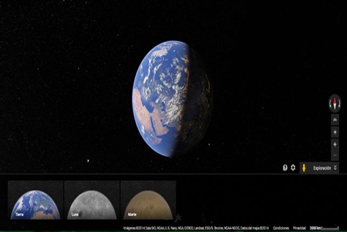The image size is (347, 232).
Task: Click the Earth globe in the center
Action: click(172, 98)
